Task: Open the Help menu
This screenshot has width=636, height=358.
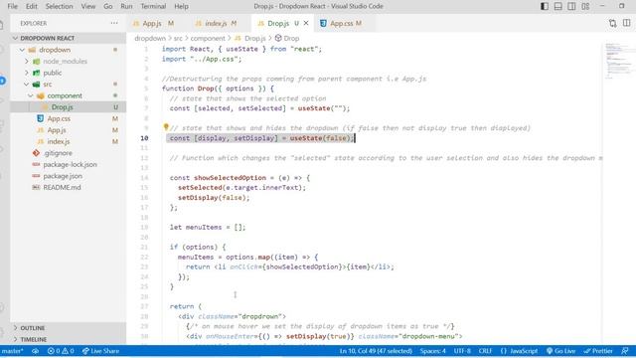Action: tap(181, 6)
